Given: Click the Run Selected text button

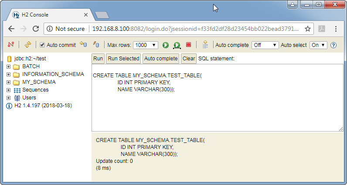Looking at the screenshot, I should tap(123, 59).
